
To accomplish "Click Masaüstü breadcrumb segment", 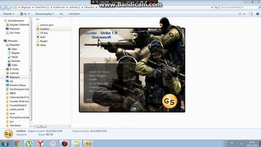I will tap(89, 7).
